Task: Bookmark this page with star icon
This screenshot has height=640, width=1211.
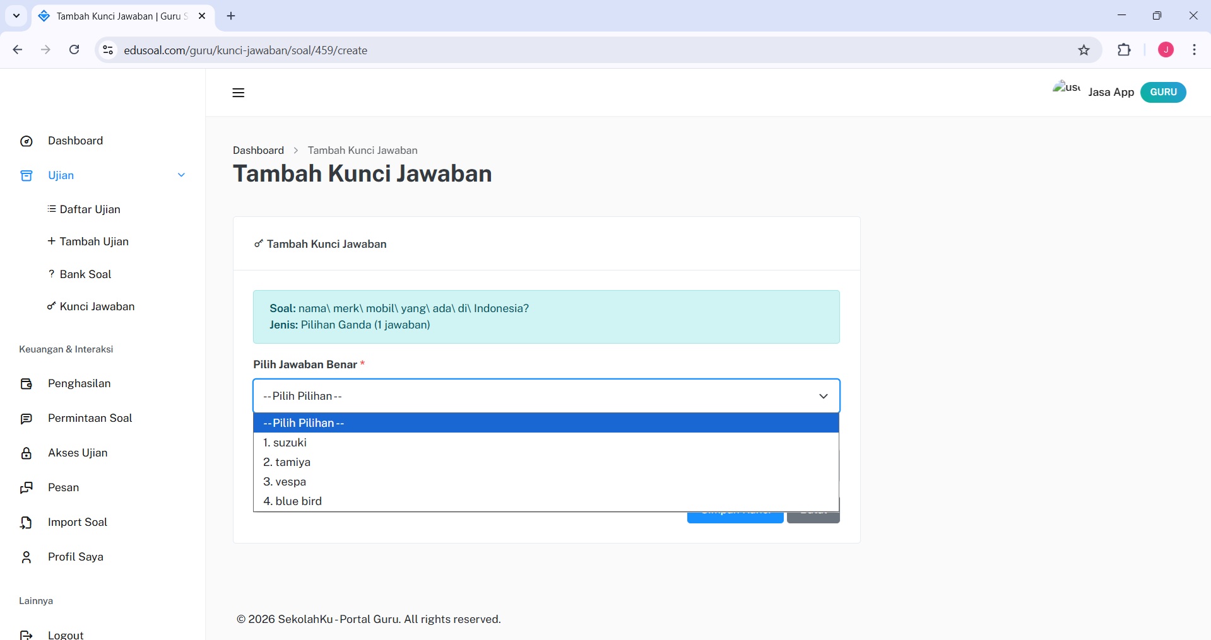Action: click(x=1084, y=50)
